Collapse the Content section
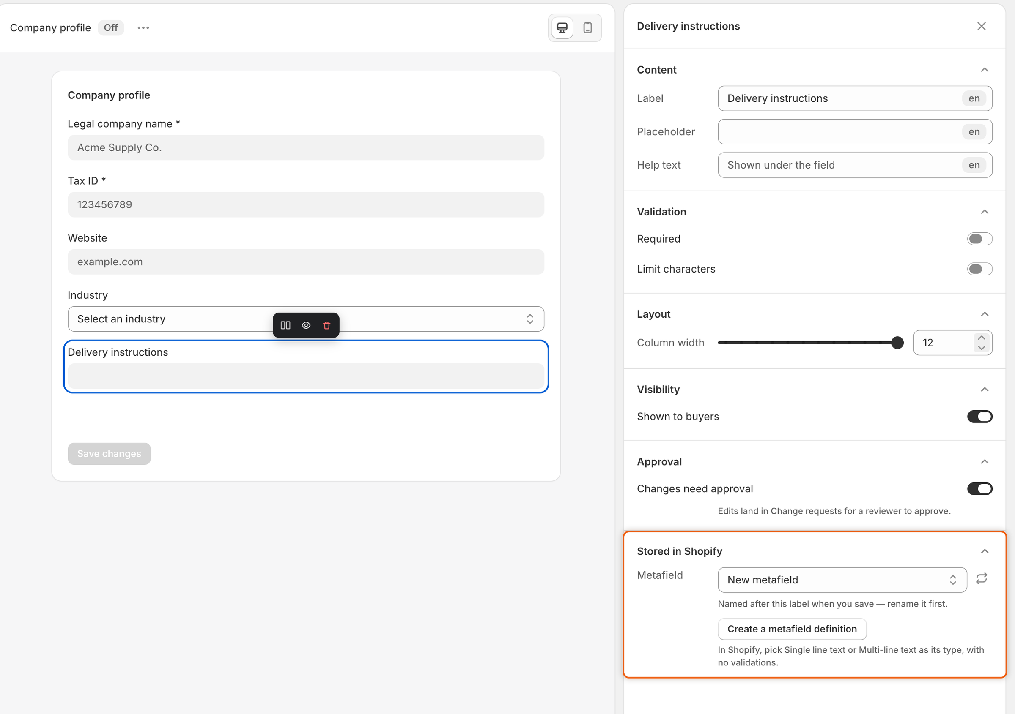1015x714 pixels. pos(985,70)
